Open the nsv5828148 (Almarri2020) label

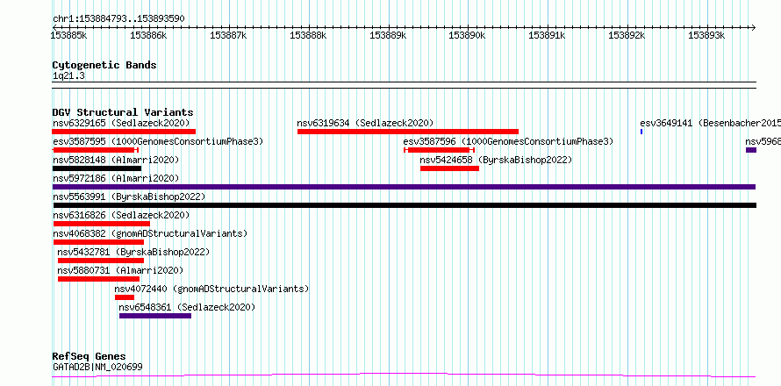[x=116, y=160]
